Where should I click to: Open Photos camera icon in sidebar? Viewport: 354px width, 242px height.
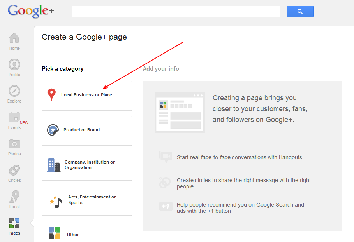click(14, 147)
